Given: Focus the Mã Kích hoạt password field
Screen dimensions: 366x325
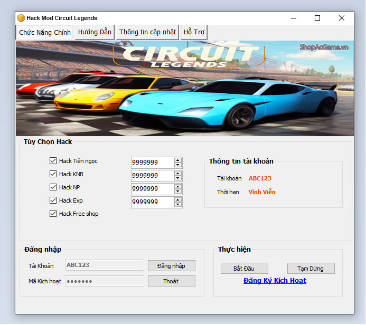Looking at the screenshot, I should (x=105, y=281).
